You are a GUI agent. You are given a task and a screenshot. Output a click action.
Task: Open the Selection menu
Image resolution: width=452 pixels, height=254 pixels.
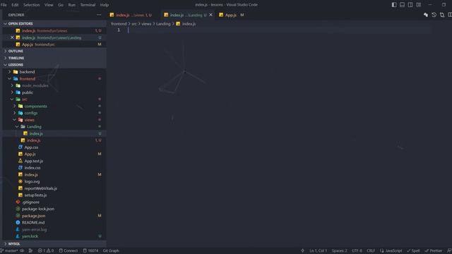pyautogui.click(x=31, y=5)
